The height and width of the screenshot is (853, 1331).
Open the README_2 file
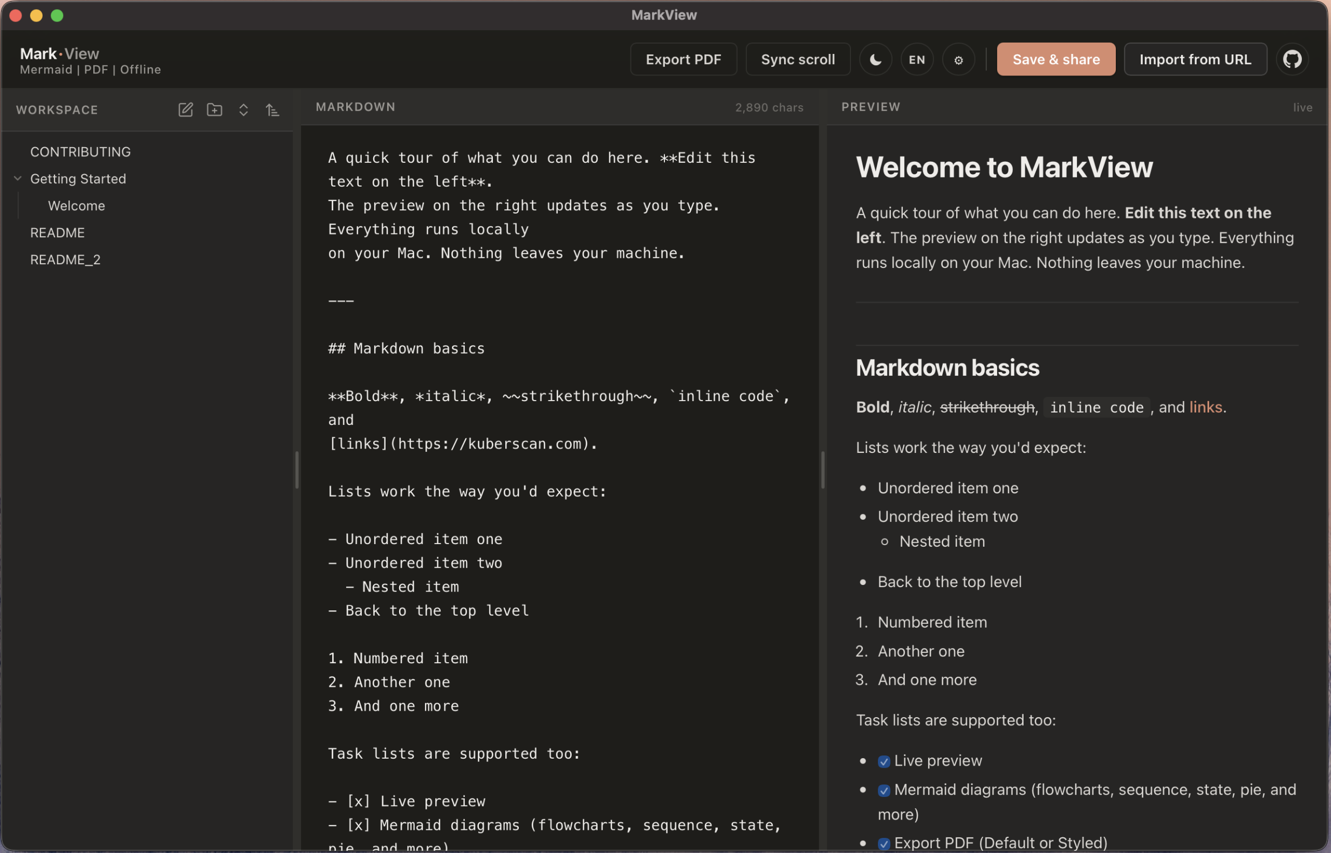coord(65,260)
